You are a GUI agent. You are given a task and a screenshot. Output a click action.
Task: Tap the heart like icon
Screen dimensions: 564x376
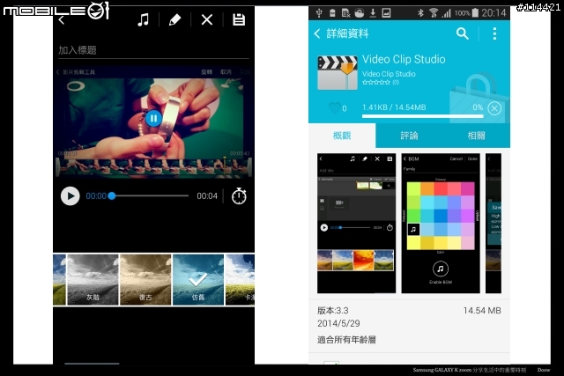click(335, 107)
